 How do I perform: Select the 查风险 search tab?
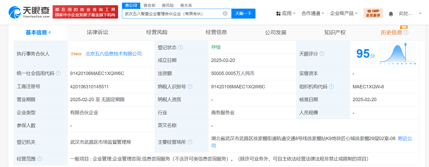point(168,5)
